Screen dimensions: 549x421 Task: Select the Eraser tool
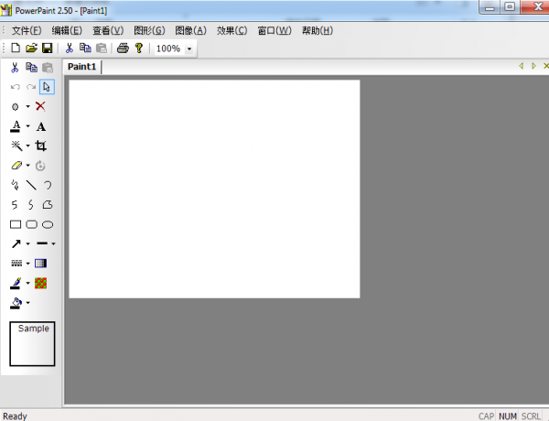[16, 166]
